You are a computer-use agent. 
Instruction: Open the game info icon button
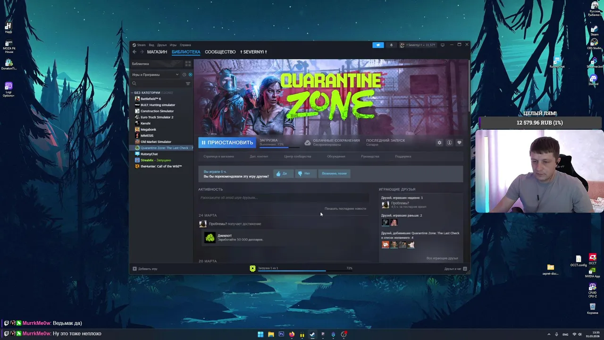449,143
